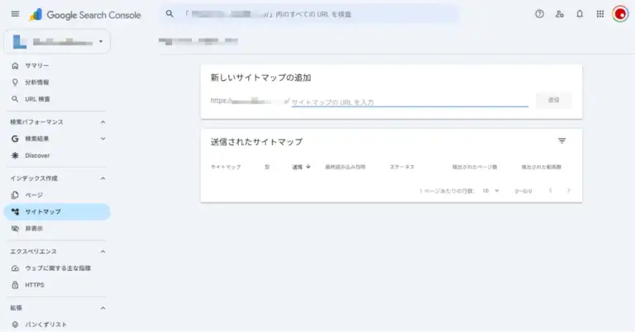Screen dimensions: 635x332
Task: Go to previous page of sitemaps
Action: point(550,191)
